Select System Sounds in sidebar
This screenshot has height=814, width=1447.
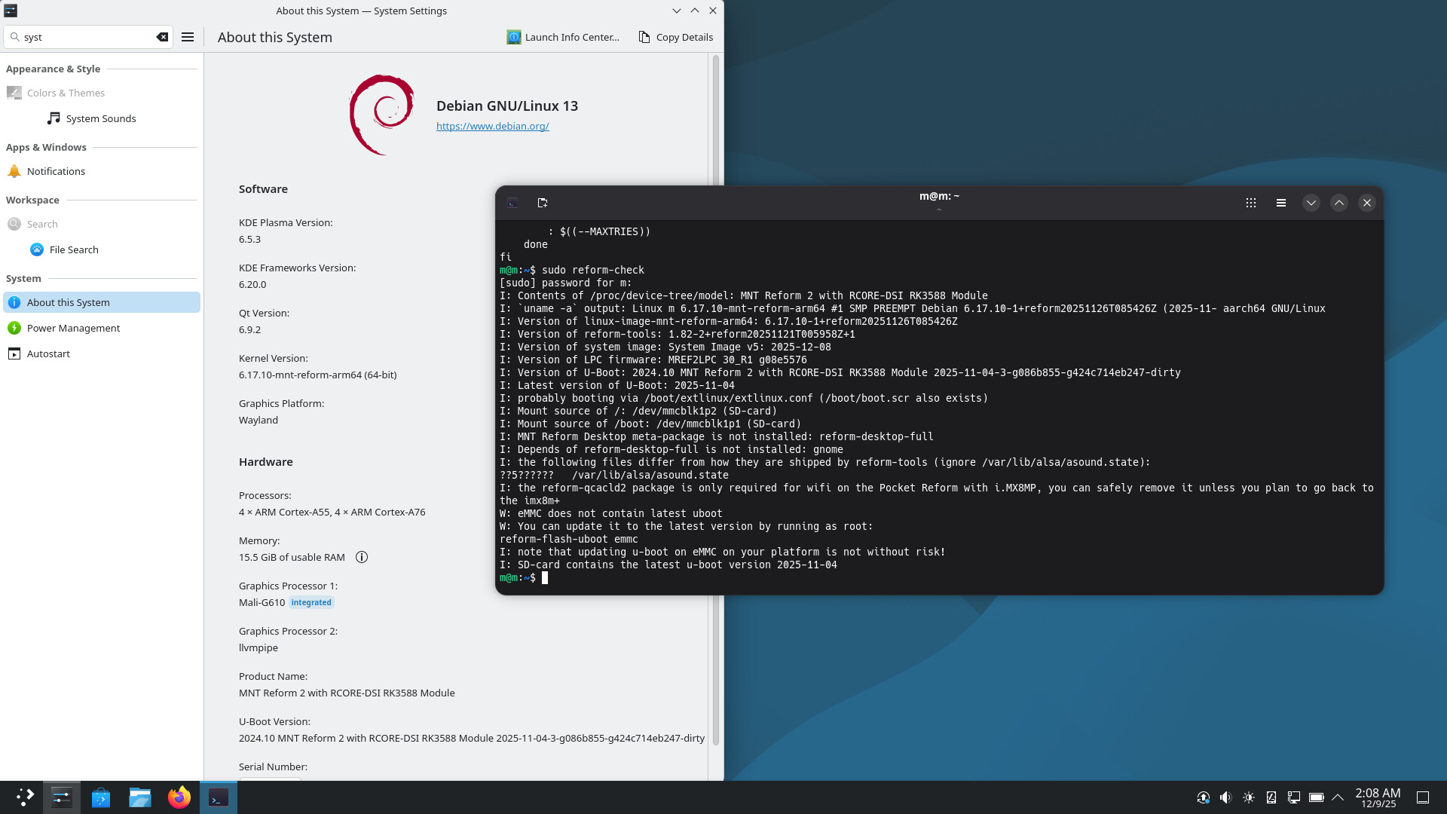click(100, 118)
